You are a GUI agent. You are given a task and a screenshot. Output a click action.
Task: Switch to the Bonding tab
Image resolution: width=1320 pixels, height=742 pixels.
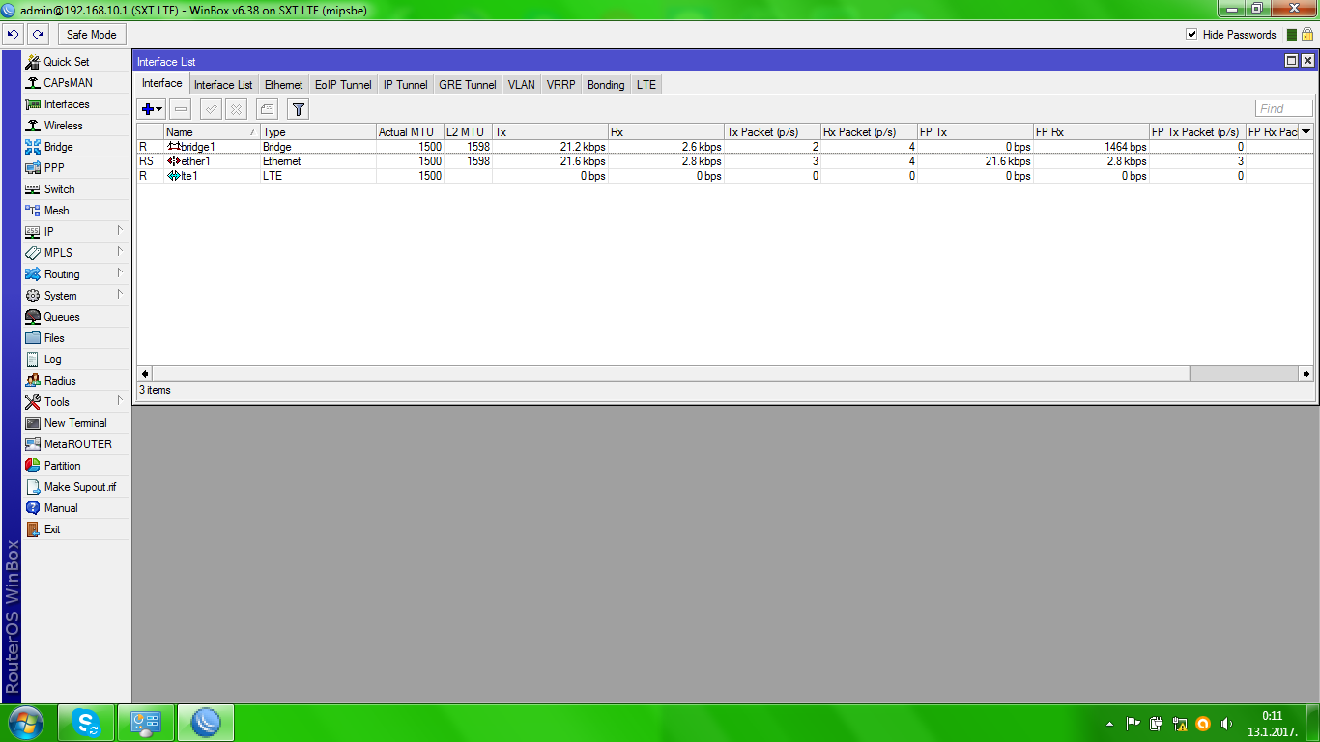pyautogui.click(x=606, y=85)
